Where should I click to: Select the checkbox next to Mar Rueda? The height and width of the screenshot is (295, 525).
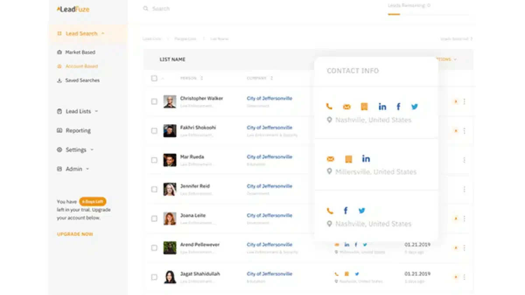pos(154,160)
